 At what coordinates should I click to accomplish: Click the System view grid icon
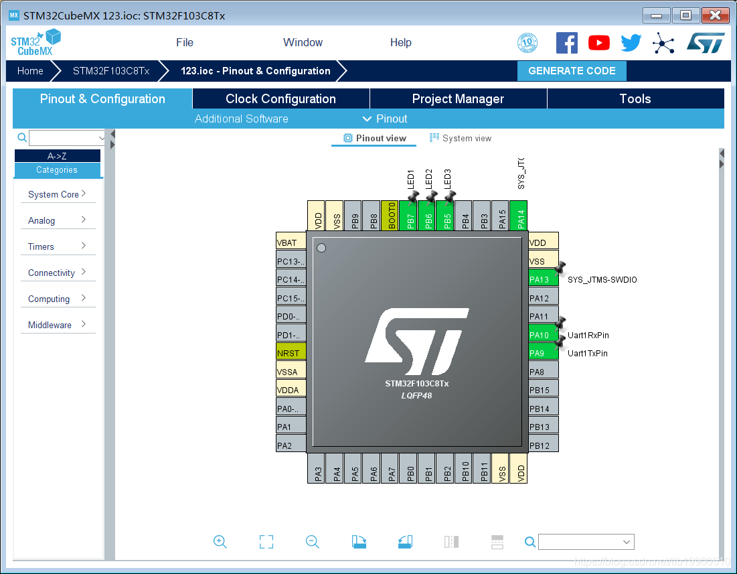[x=434, y=138]
